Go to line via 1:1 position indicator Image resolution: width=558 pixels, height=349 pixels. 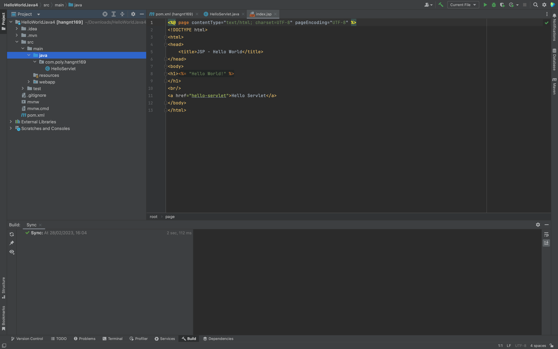click(500, 346)
